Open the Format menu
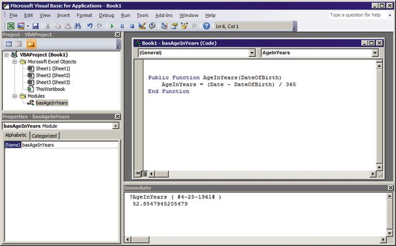396x246 pixels. [x=84, y=15]
